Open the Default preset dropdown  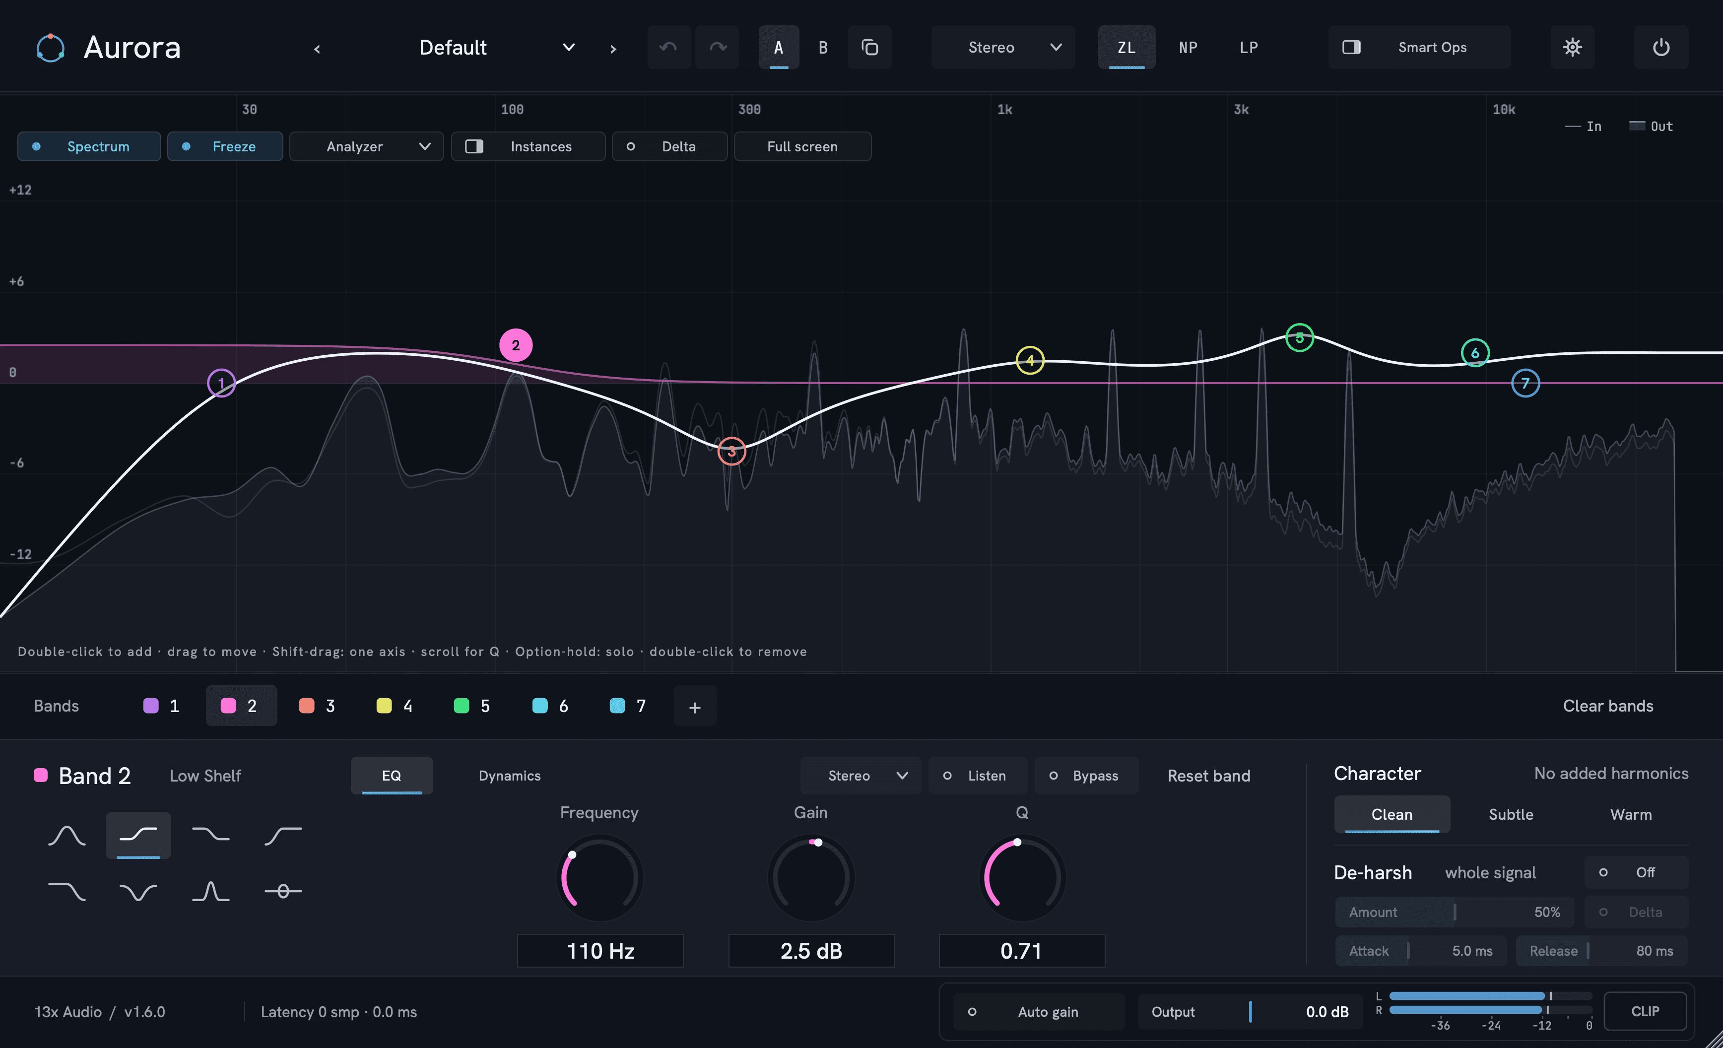tap(496, 48)
